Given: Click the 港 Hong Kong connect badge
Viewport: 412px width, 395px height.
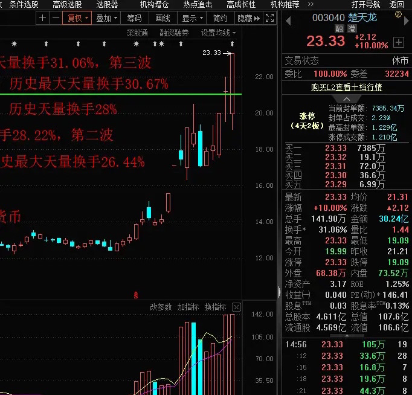Looking at the screenshot, I should coord(352,28).
